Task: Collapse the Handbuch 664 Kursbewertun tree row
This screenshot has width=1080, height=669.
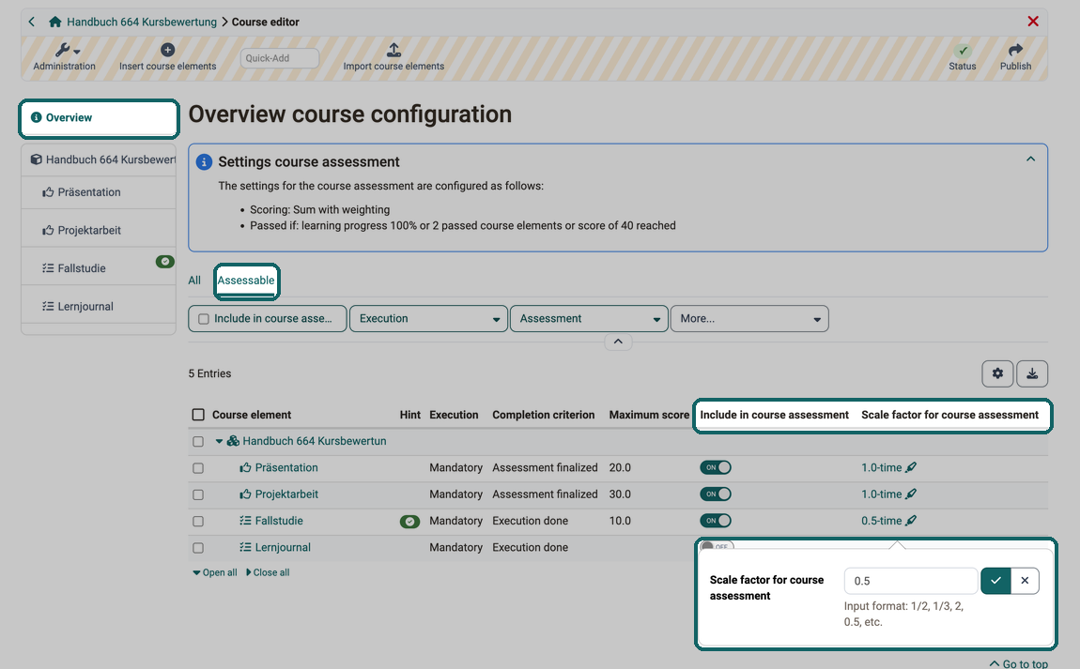Action: click(x=219, y=441)
